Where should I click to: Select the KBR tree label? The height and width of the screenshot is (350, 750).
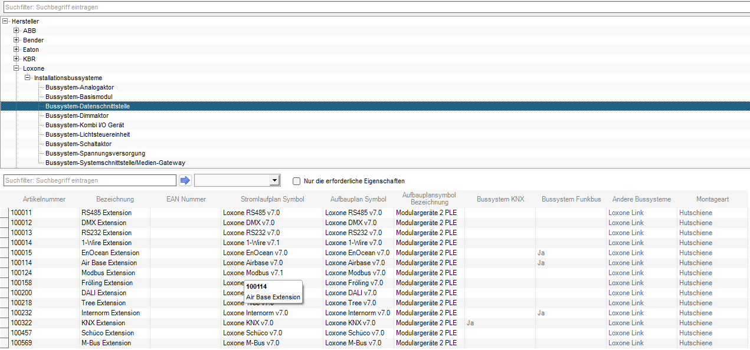pos(30,59)
